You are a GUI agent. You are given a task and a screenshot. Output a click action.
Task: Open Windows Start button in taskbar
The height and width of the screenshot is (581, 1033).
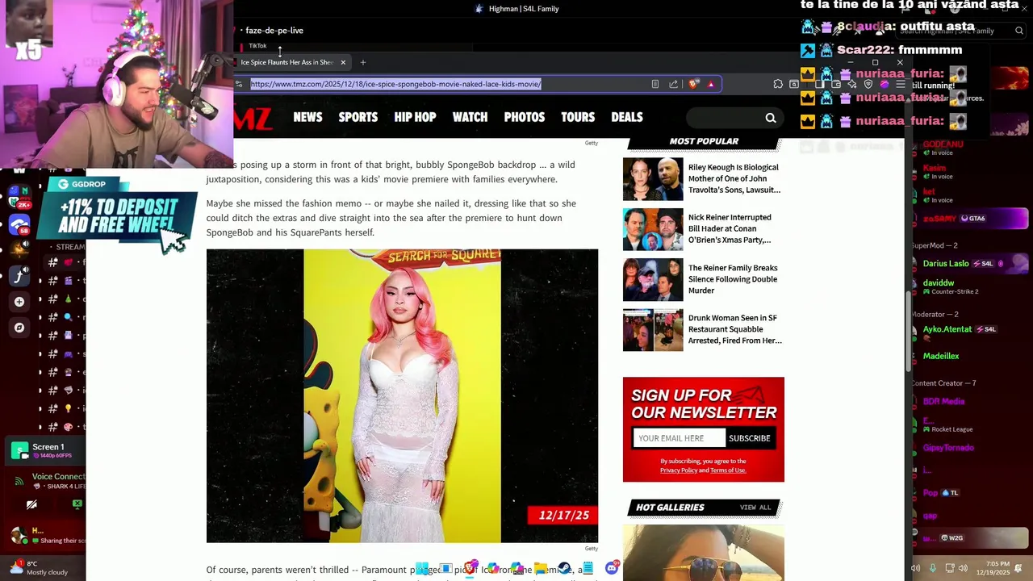coord(421,569)
